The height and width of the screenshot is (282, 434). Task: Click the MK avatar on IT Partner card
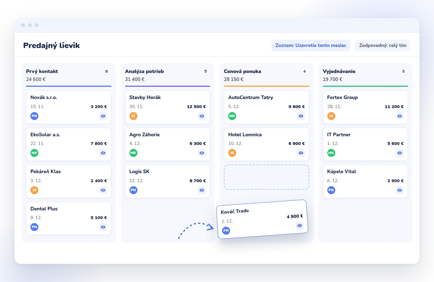pos(331,153)
